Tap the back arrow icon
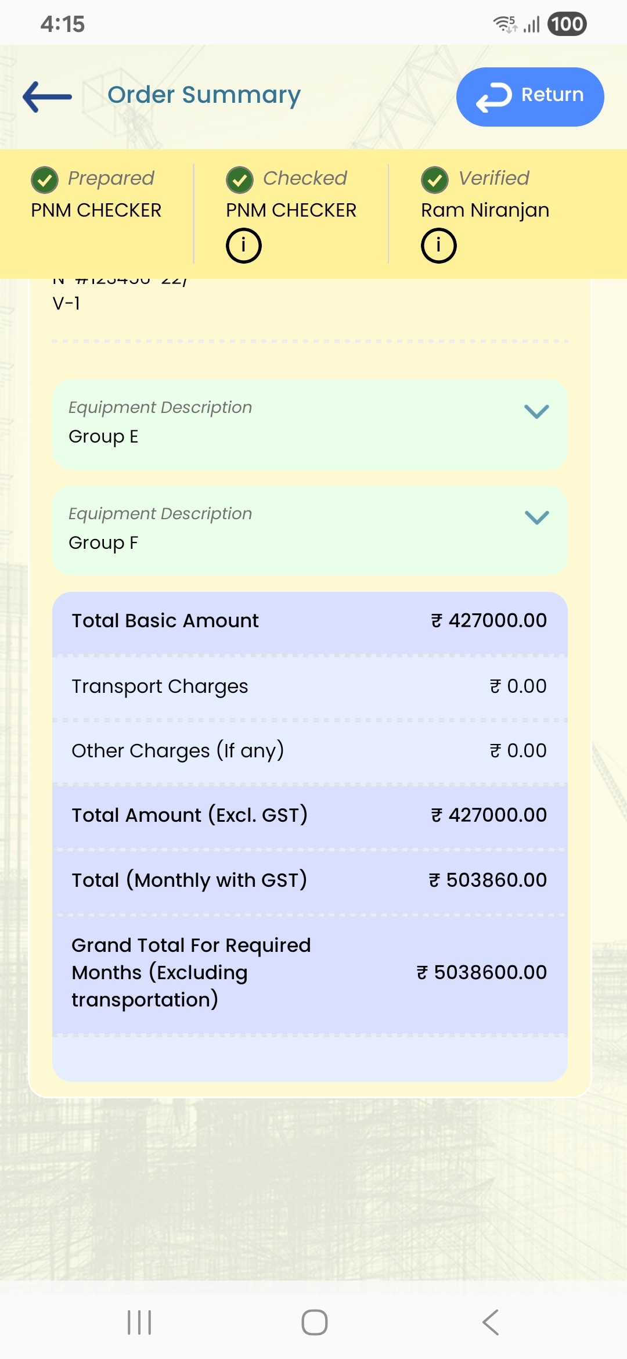The height and width of the screenshot is (1359, 627). 48,96
